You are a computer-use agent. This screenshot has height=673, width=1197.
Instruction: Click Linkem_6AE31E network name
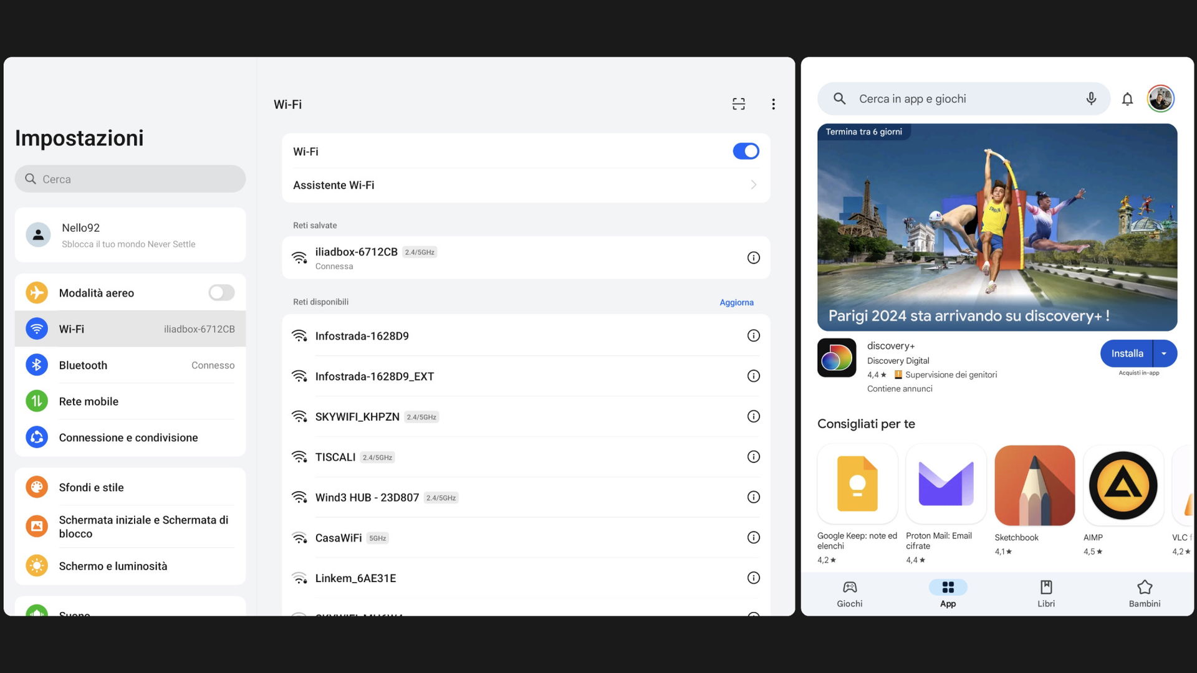(x=355, y=578)
